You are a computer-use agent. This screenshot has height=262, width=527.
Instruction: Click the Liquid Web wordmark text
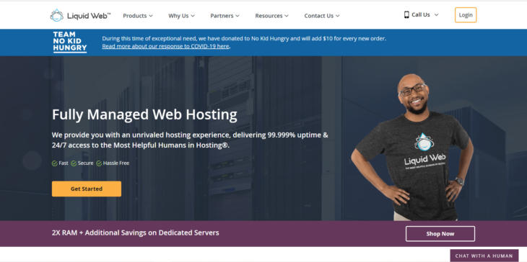(89, 16)
